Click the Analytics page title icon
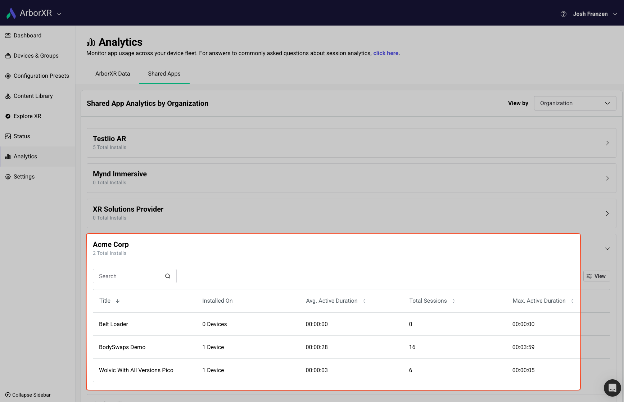This screenshot has width=624, height=402. (91, 42)
